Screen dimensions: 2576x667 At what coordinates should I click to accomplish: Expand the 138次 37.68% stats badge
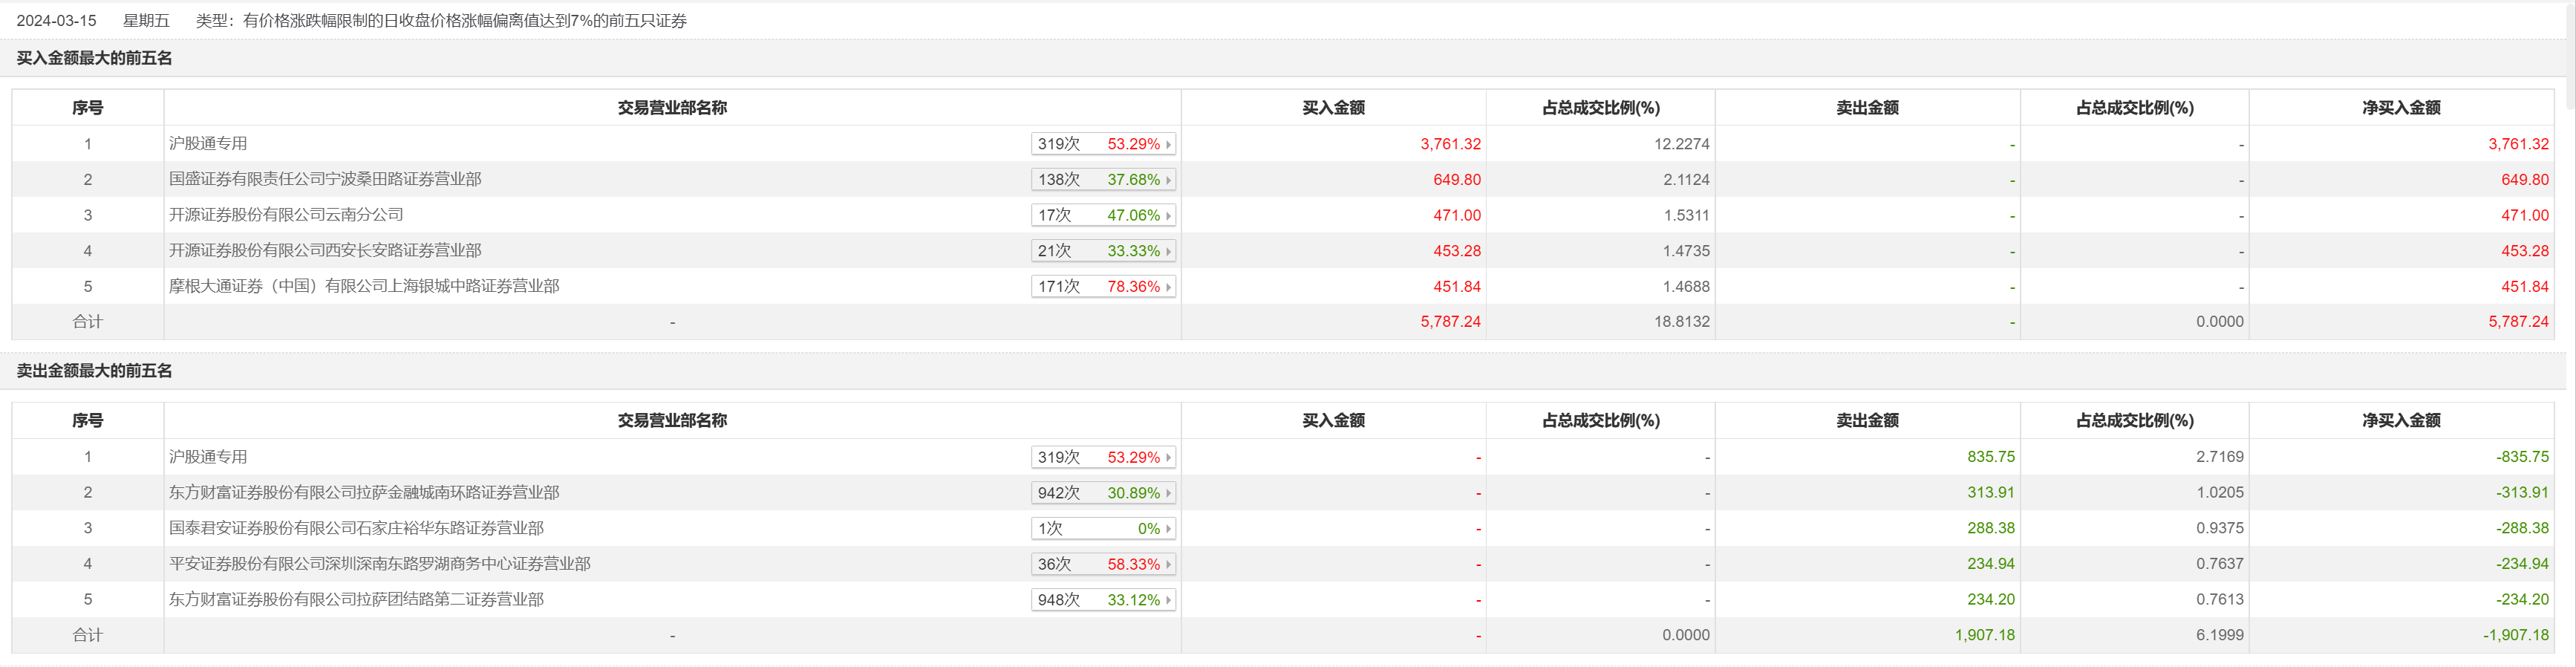coord(1102,180)
